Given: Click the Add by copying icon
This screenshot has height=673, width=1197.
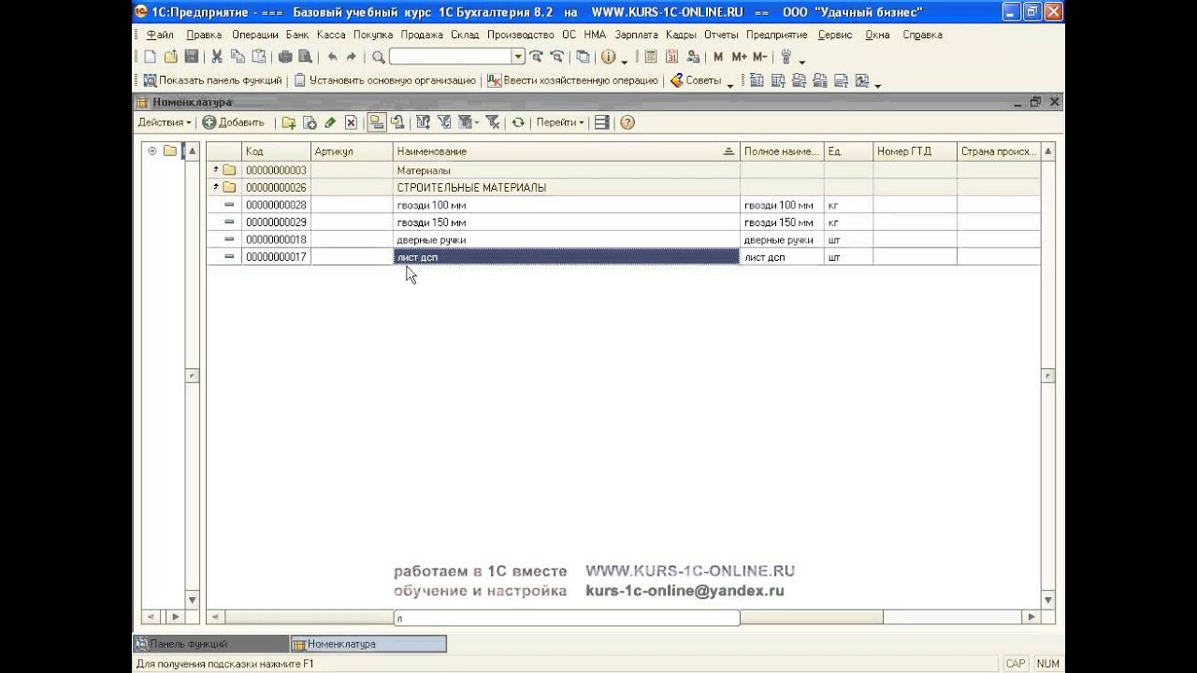Looking at the screenshot, I should 310,122.
